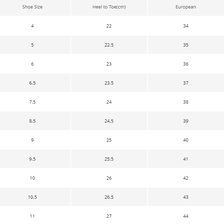Click the Heel to Toe(cm) column header
Viewport: 224px width, 224px height.
click(109, 7)
